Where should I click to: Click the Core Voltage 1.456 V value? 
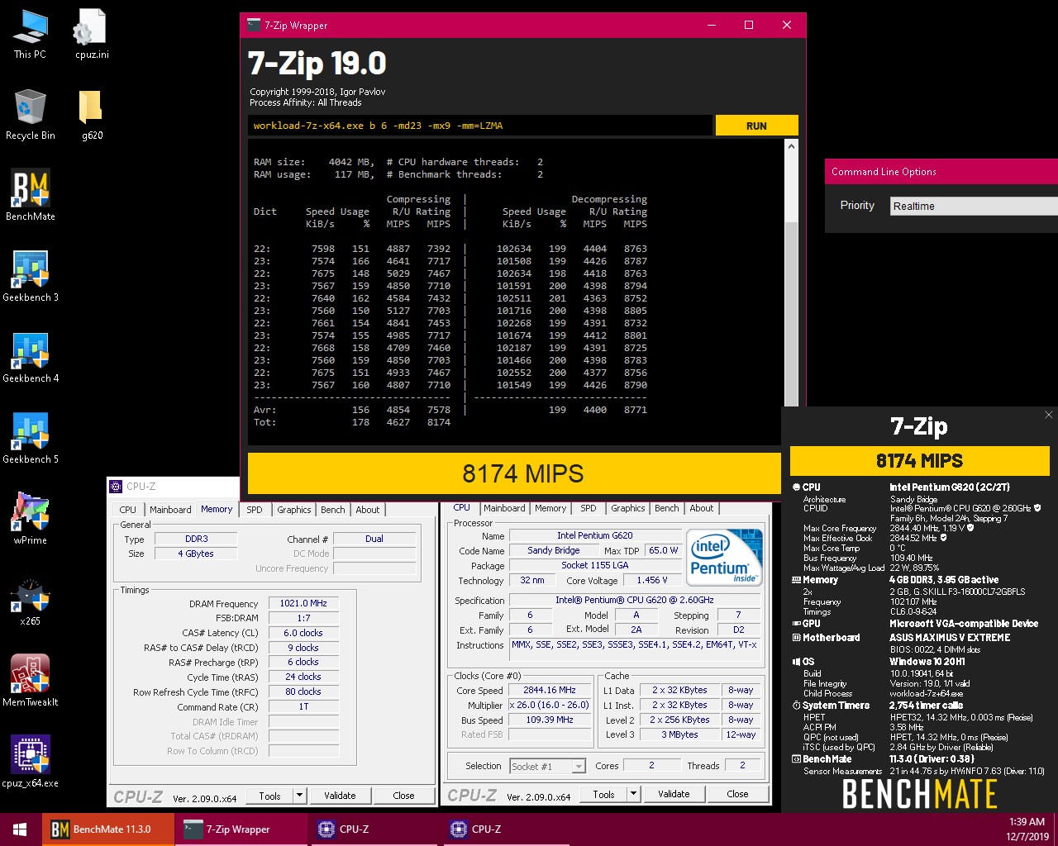coord(652,580)
